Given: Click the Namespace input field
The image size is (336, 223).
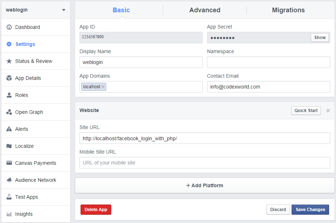Looking at the screenshot, I should pos(268,62).
